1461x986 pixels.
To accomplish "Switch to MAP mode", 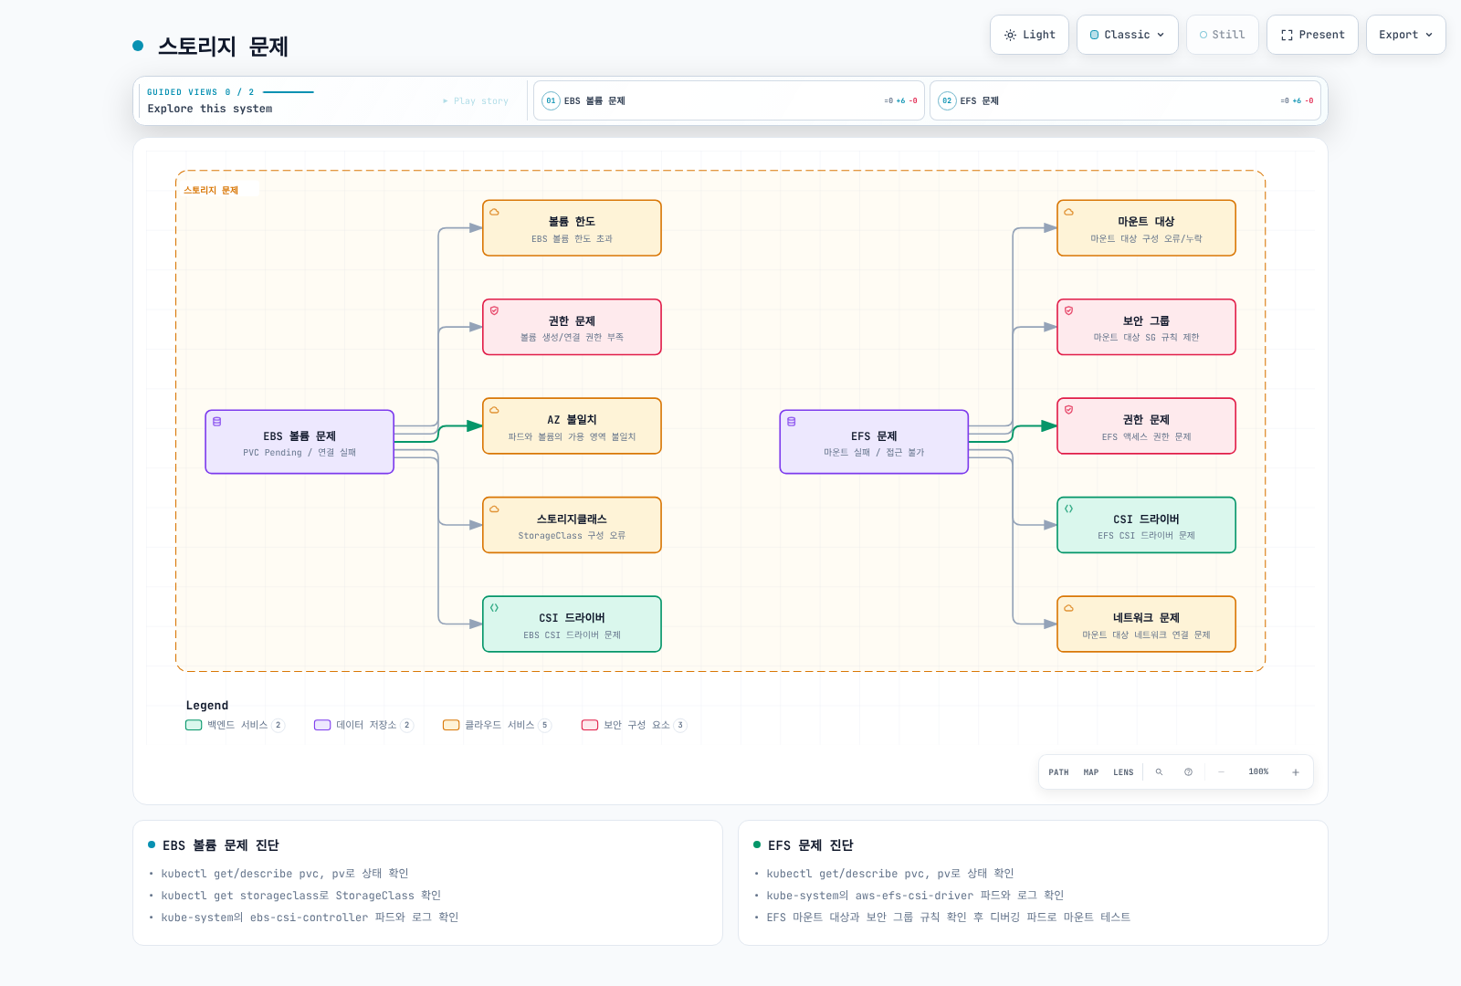I will tap(1091, 772).
